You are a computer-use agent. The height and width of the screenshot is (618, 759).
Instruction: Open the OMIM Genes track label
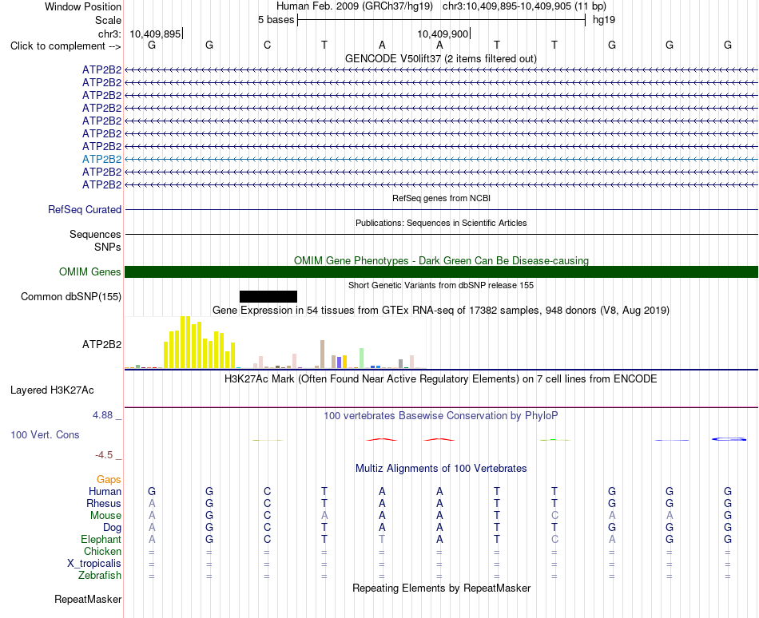click(89, 271)
